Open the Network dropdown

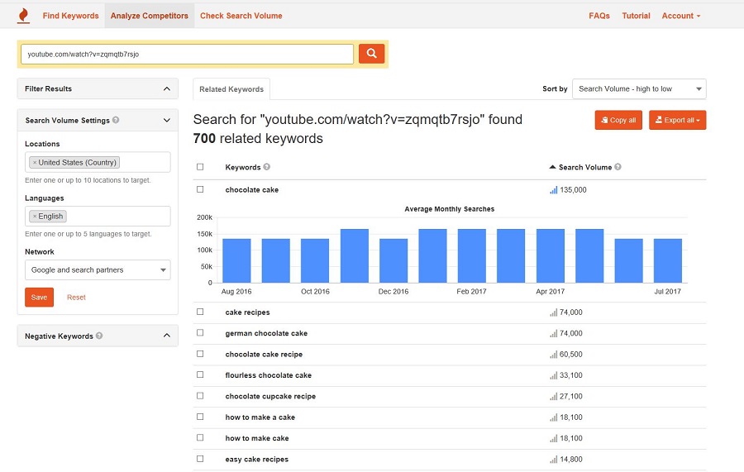pos(98,270)
